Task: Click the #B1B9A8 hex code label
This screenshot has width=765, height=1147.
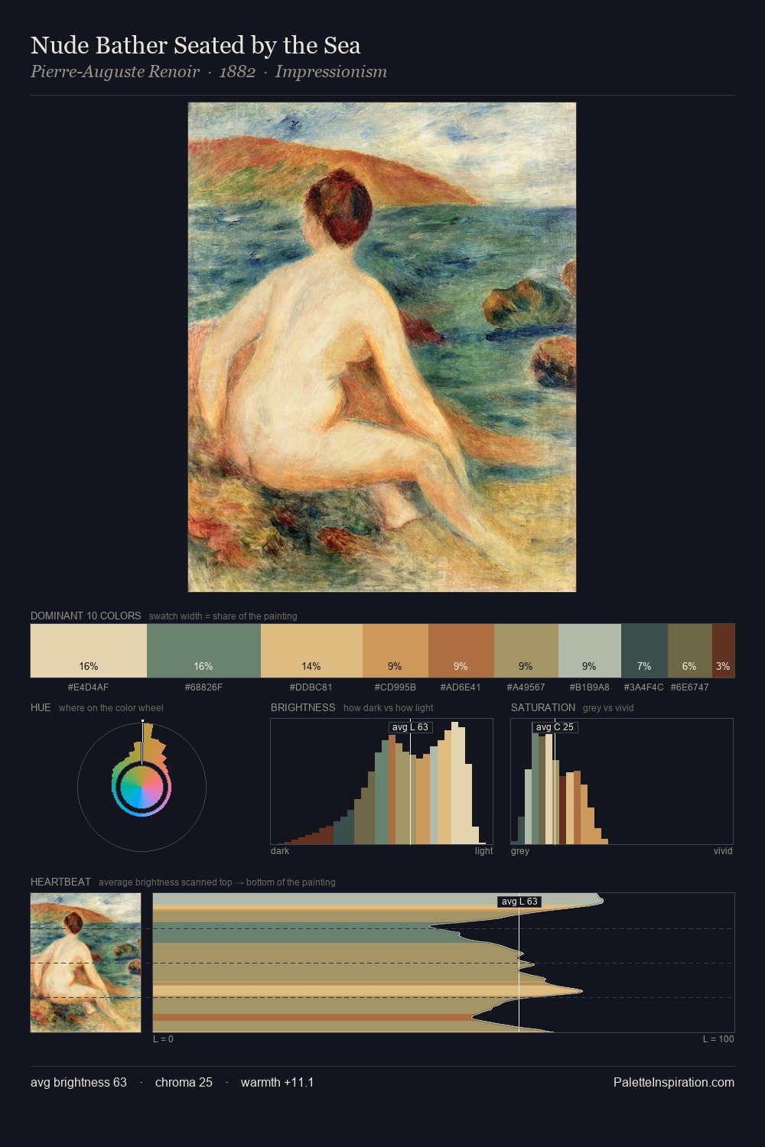Action: click(x=590, y=687)
